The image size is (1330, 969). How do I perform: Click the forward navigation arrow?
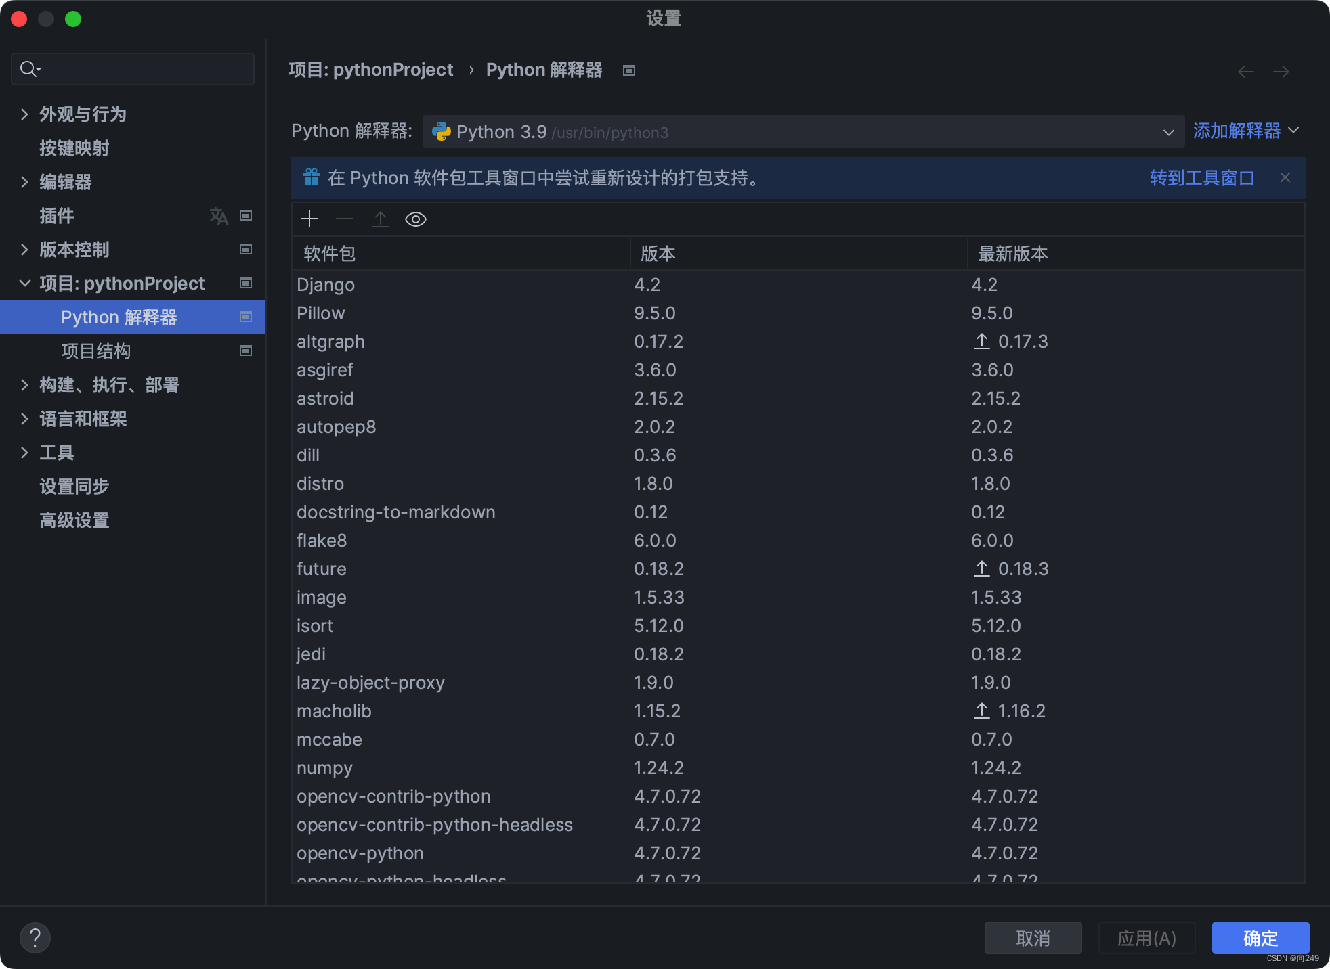[1281, 71]
